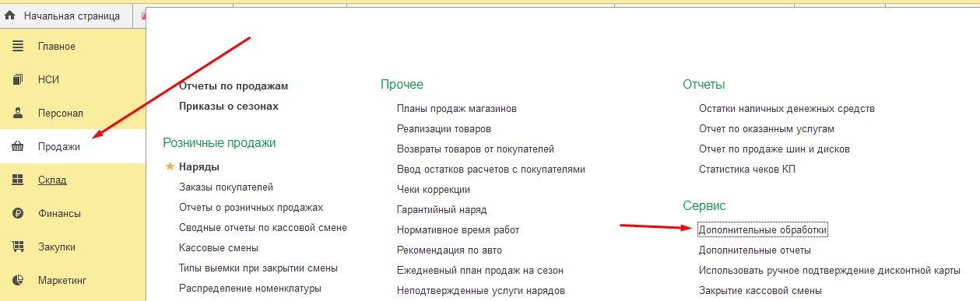Screen dimensions: 980x301
Task: Click the star beside Наряды
Action: [x=169, y=166]
